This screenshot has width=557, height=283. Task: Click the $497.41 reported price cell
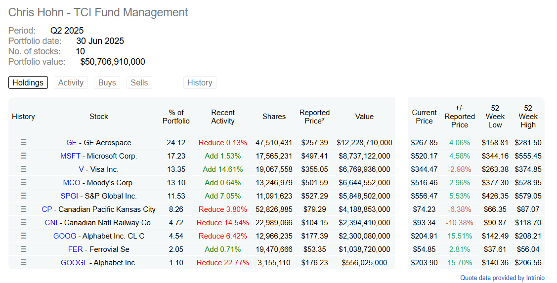click(314, 156)
